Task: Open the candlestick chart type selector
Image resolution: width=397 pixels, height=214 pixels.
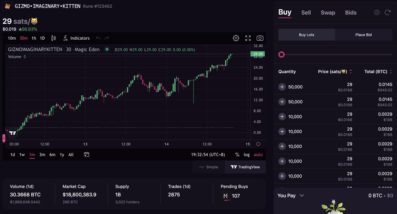Action: point(54,38)
